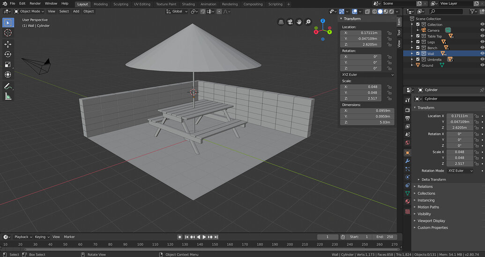485x257 pixels.
Task: Uncheck the Table Top collection checkbox
Action: 418,36
